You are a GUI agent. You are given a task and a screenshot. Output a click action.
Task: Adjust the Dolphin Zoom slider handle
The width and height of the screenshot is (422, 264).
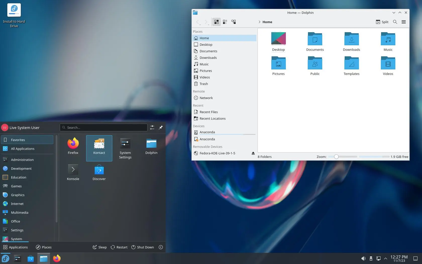pyautogui.click(x=336, y=157)
